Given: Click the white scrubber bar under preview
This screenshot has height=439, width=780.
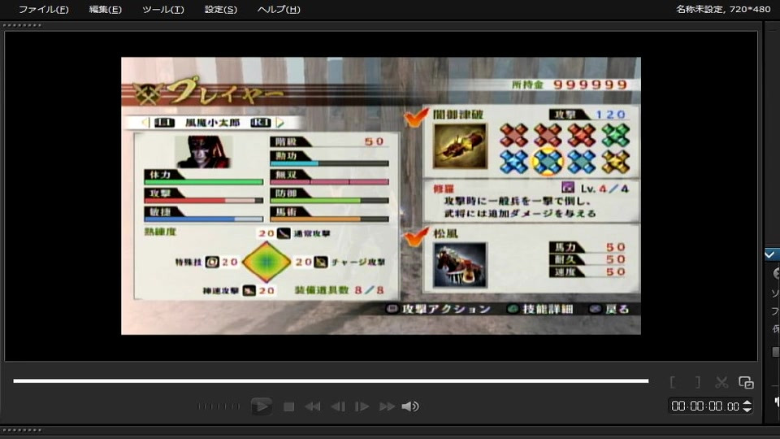Looking at the screenshot, I should click(x=331, y=380).
